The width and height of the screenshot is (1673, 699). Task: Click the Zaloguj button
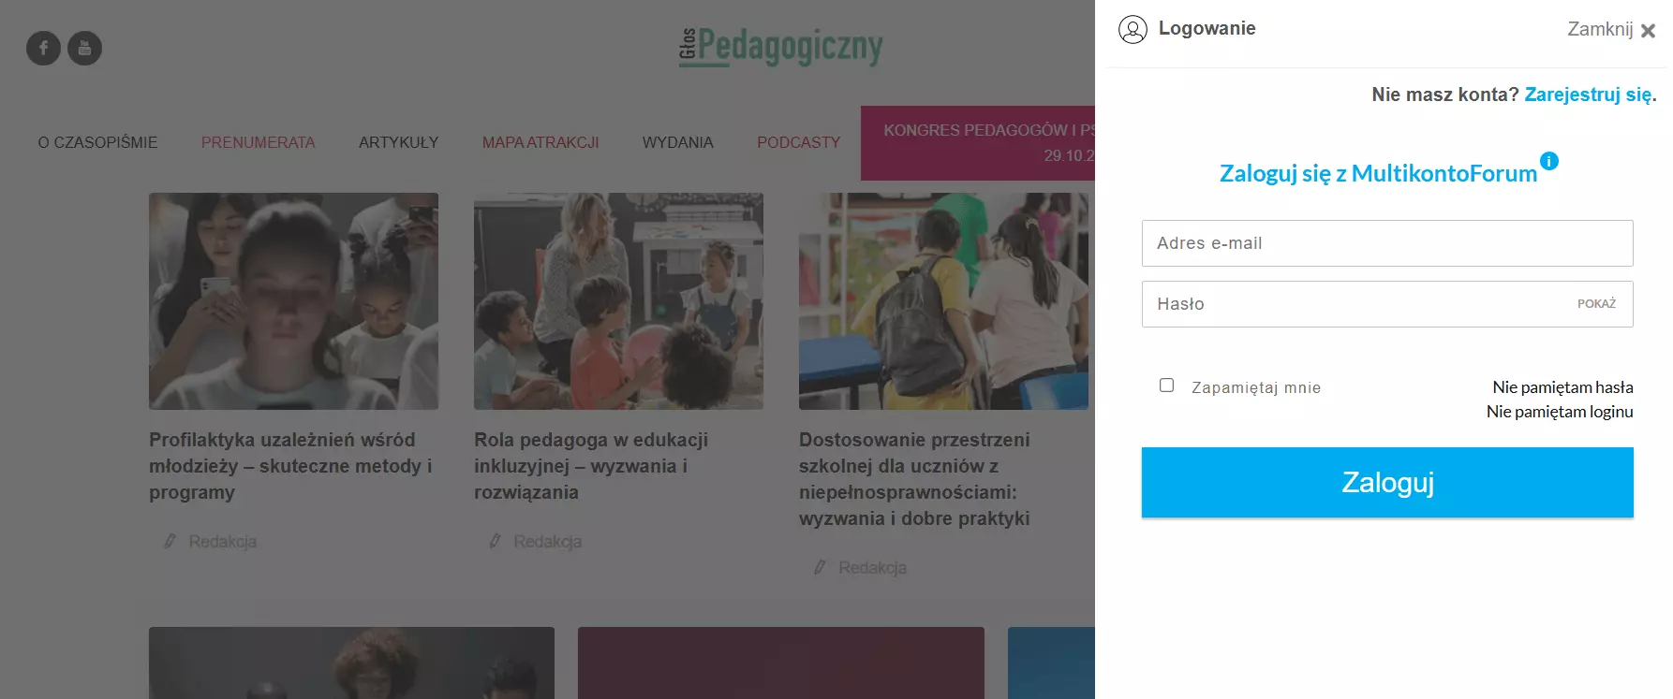point(1387,482)
